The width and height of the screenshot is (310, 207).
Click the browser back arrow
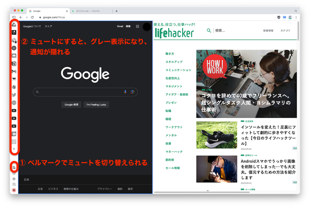click(21, 17)
